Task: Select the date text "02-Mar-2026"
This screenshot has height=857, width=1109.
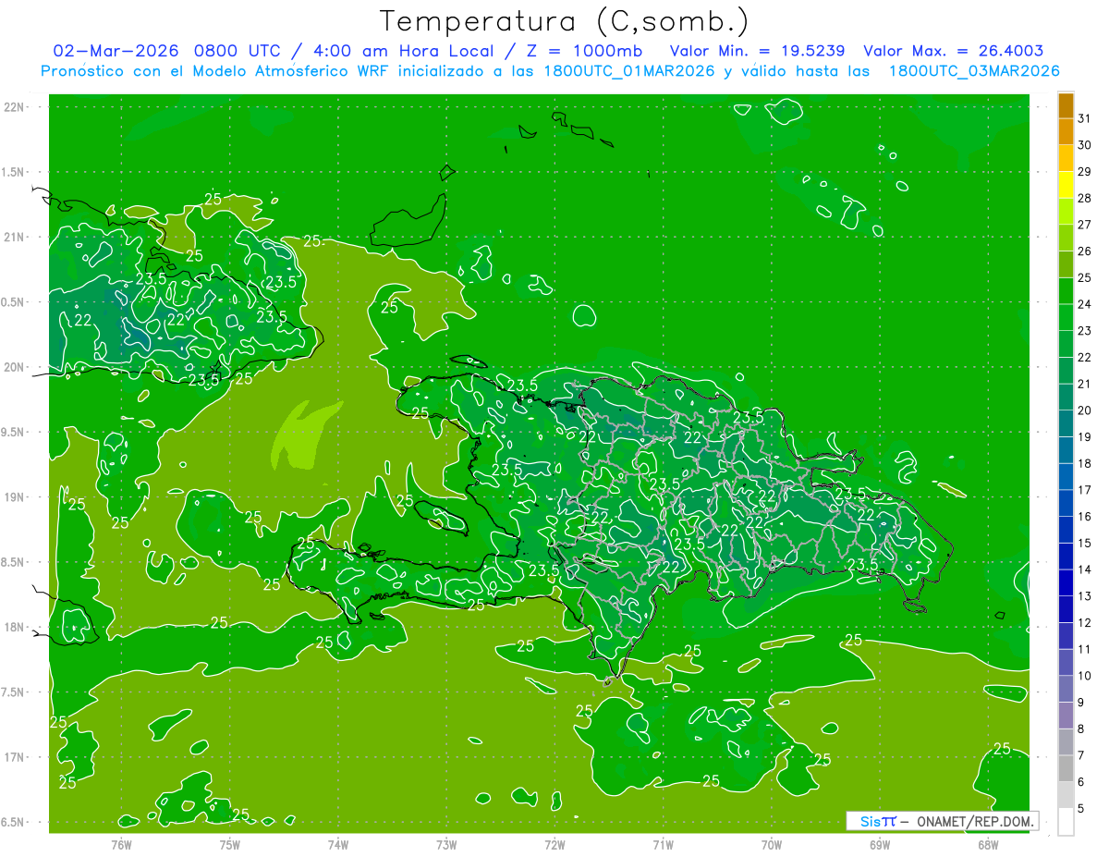Action: tap(116, 51)
